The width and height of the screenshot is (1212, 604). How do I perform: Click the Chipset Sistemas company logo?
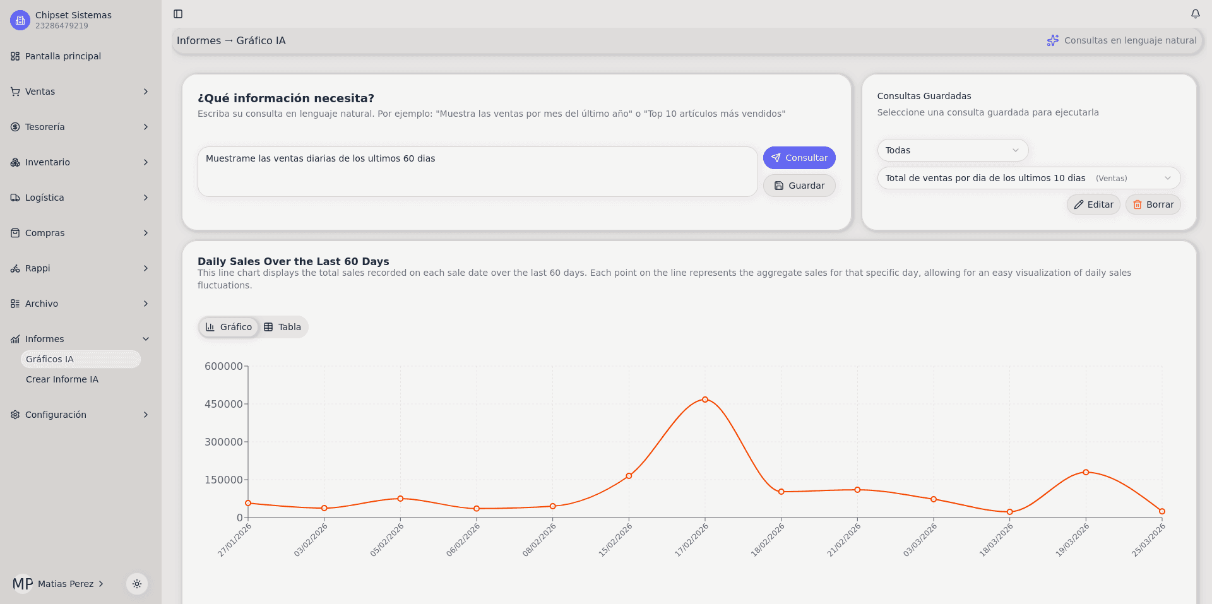click(20, 20)
